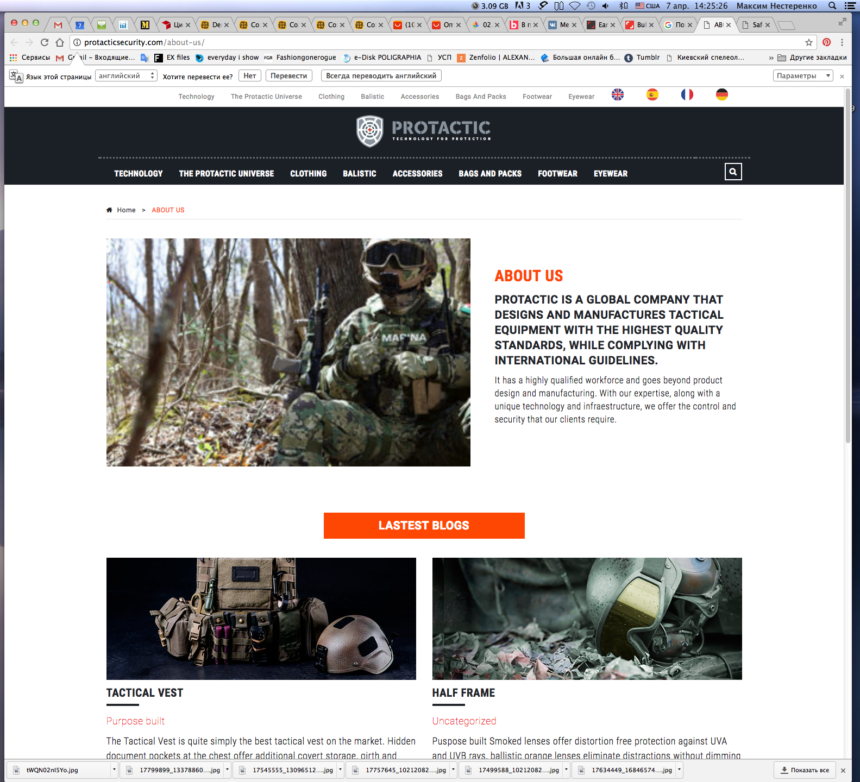Click the Bluetooth menu bar icon
The image size is (860, 782).
(623, 5)
